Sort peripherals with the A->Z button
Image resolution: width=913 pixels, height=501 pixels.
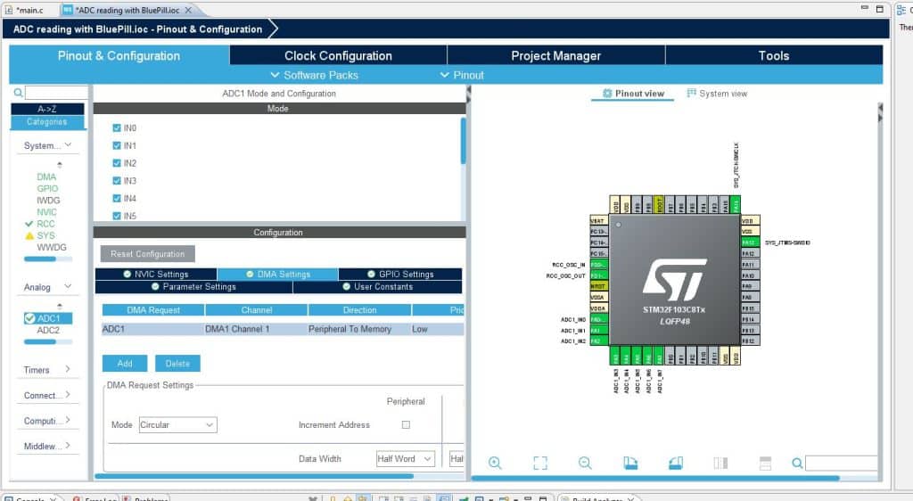[47, 109]
